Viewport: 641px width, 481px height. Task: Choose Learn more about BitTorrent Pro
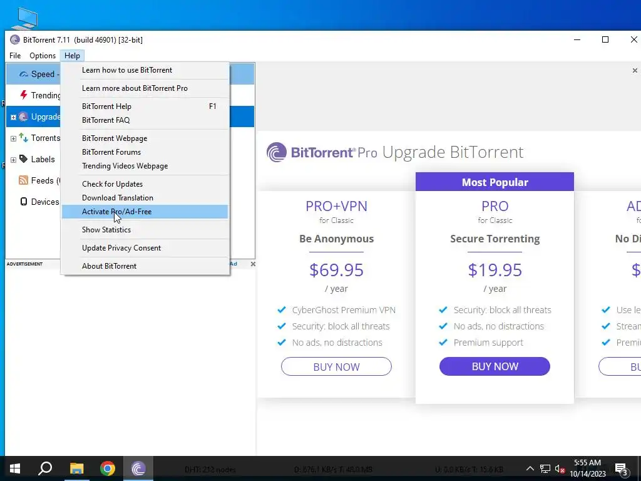[145, 88]
